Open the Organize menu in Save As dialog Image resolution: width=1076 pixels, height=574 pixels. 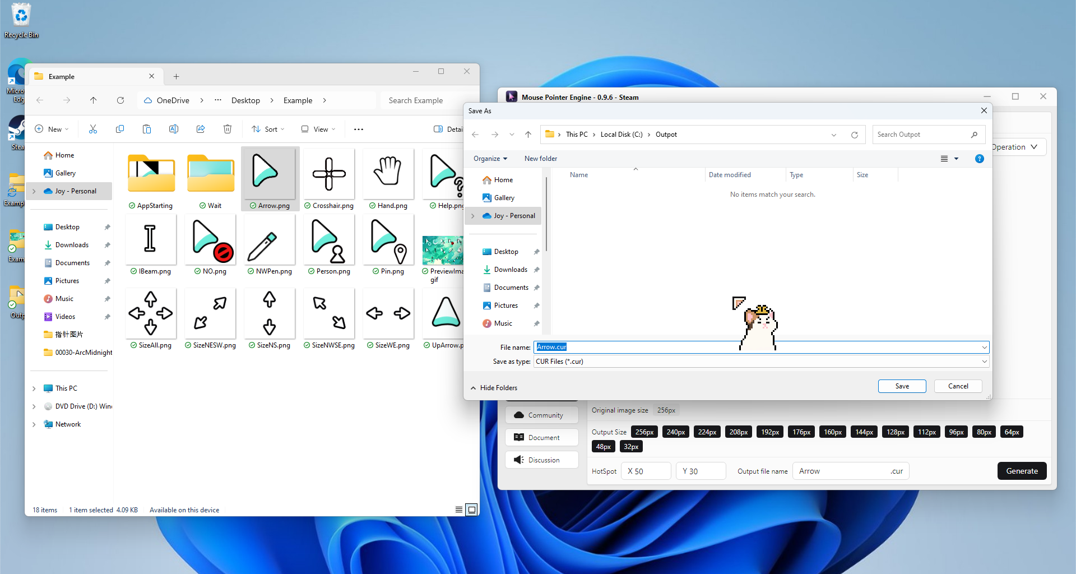point(490,159)
